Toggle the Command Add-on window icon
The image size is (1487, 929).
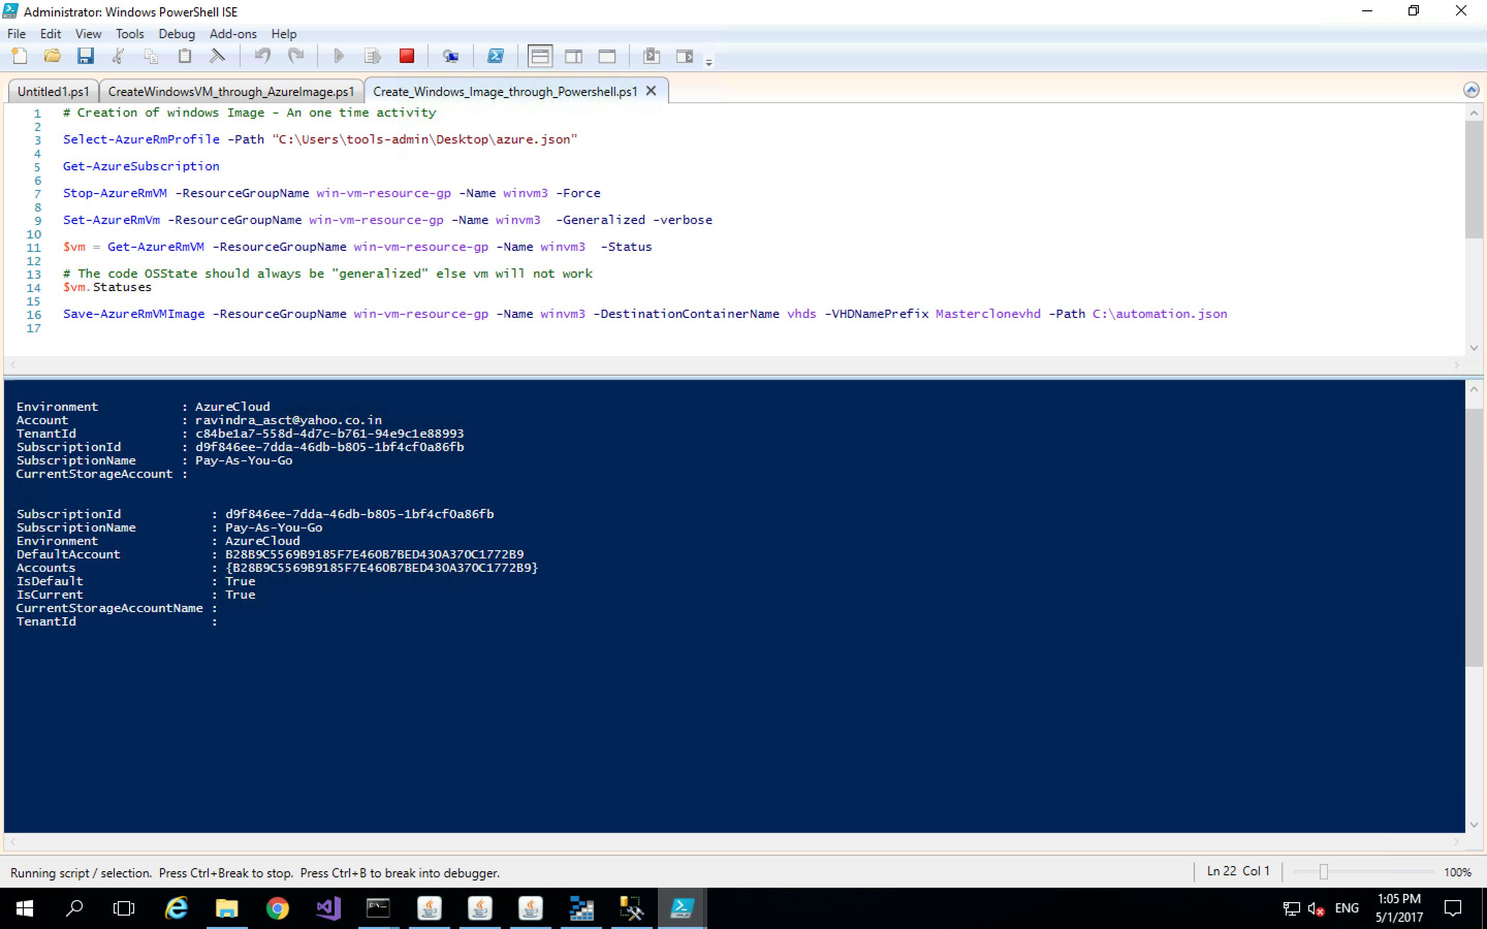point(651,57)
